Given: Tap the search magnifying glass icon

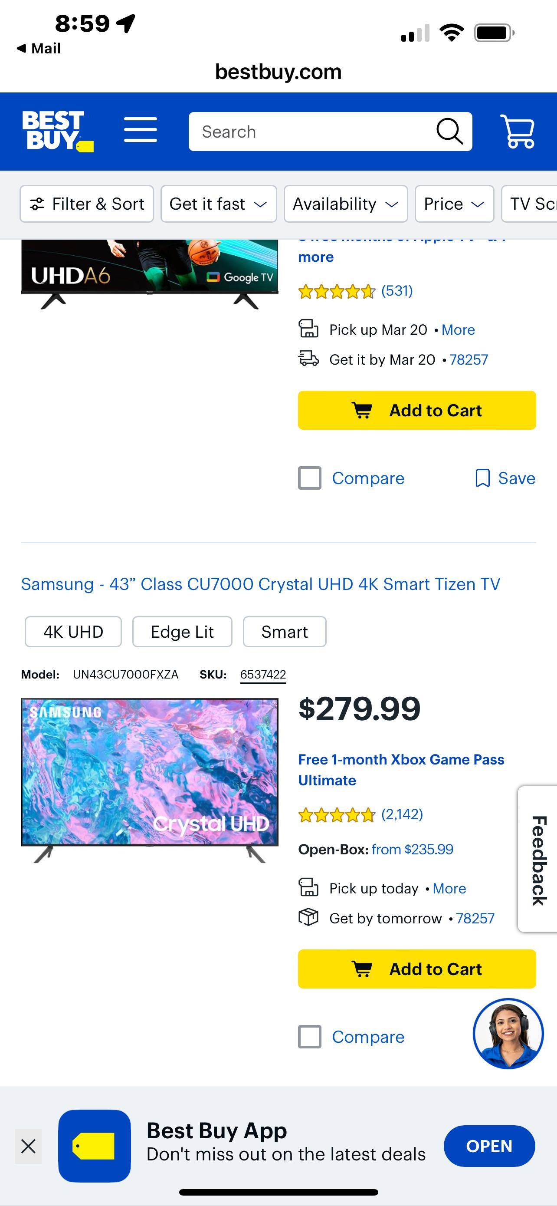Looking at the screenshot, I should pyautogui.click(x=449, y=132).
